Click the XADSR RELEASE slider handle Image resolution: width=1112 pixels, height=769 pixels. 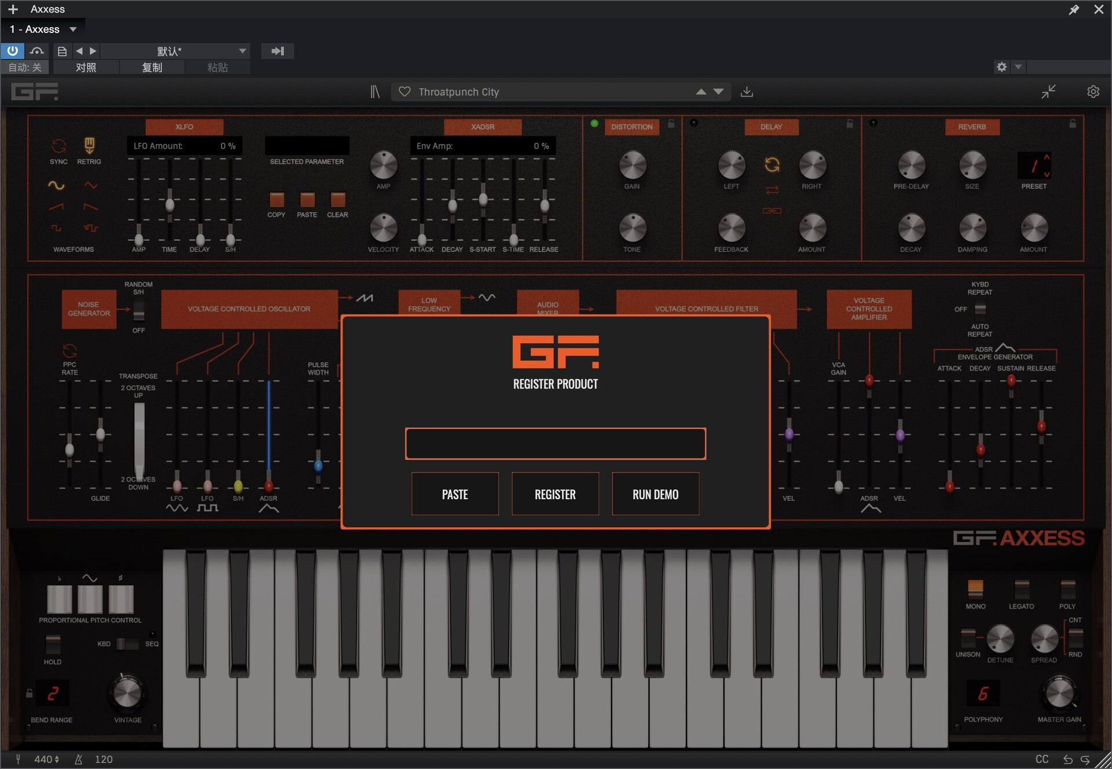coord(544,205)
